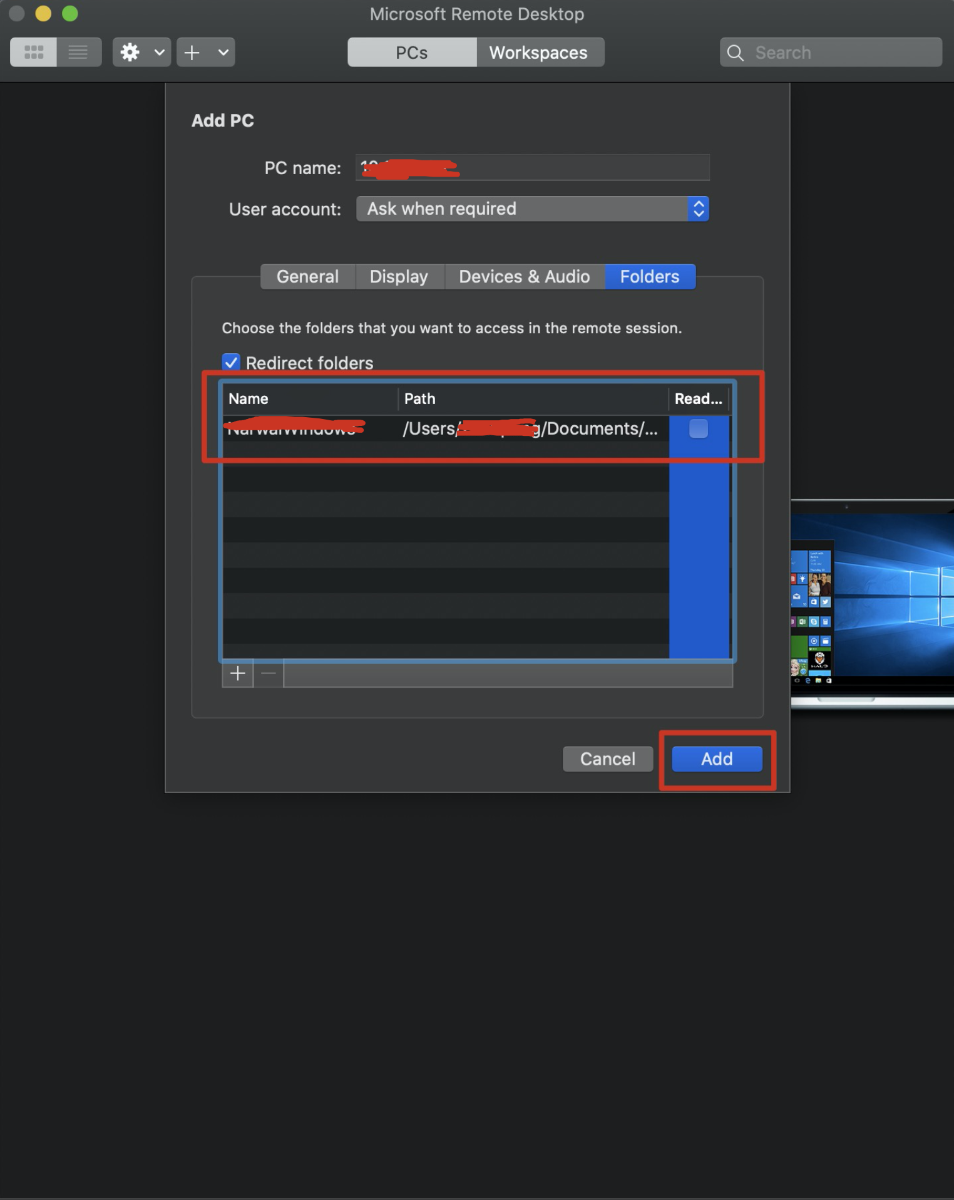This screenshot has height=1200, width=954.
Task: Select the PCs tab
Action: coord(412,53)
